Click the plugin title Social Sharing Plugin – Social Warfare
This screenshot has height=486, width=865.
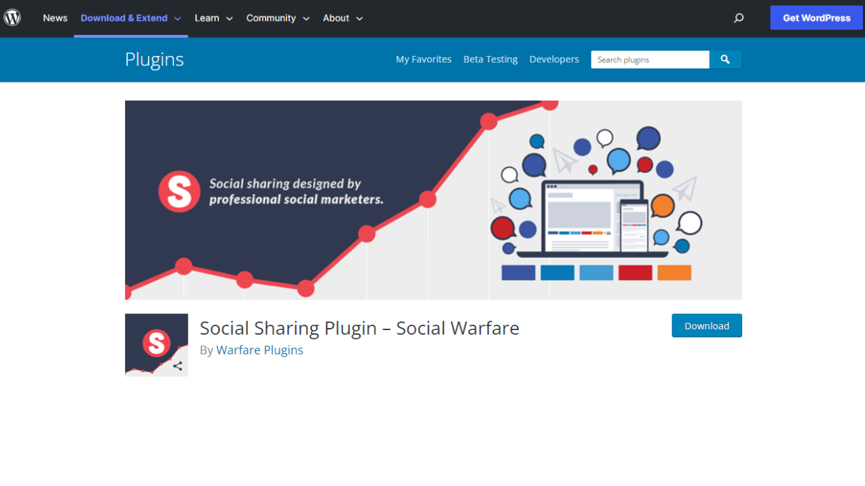(x=360, y=328)
